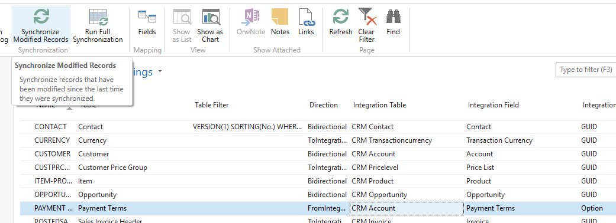The height and width of the screenshot is (223, 616).
Task: Open OneNote attachment icon
Action: 251,17
